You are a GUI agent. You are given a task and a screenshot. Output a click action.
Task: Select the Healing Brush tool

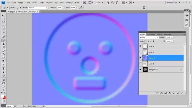[x=3, y=37]
